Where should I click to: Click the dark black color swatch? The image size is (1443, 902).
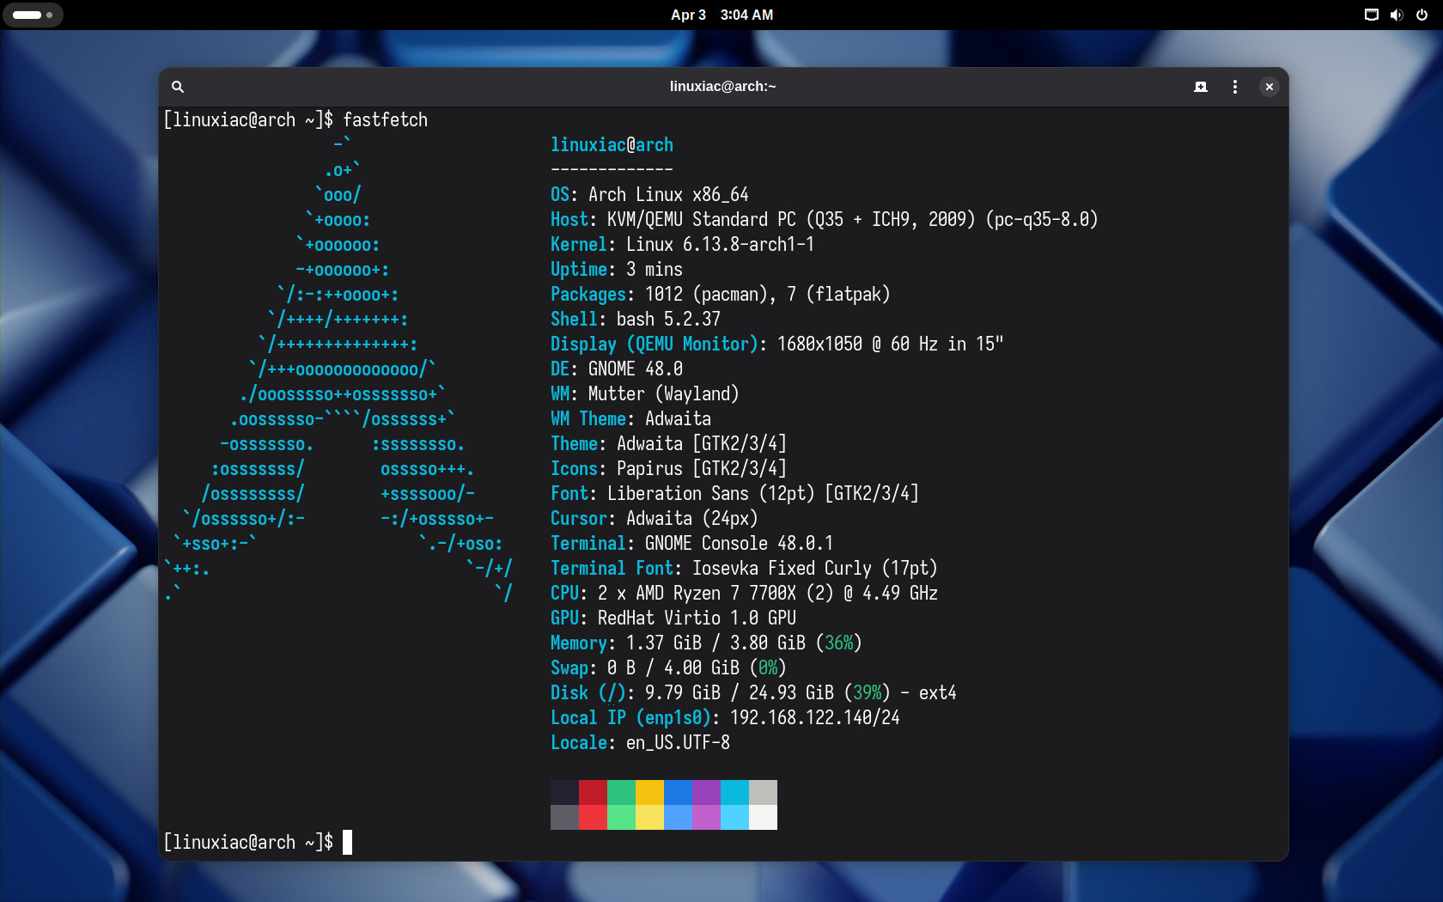point(564,792)
